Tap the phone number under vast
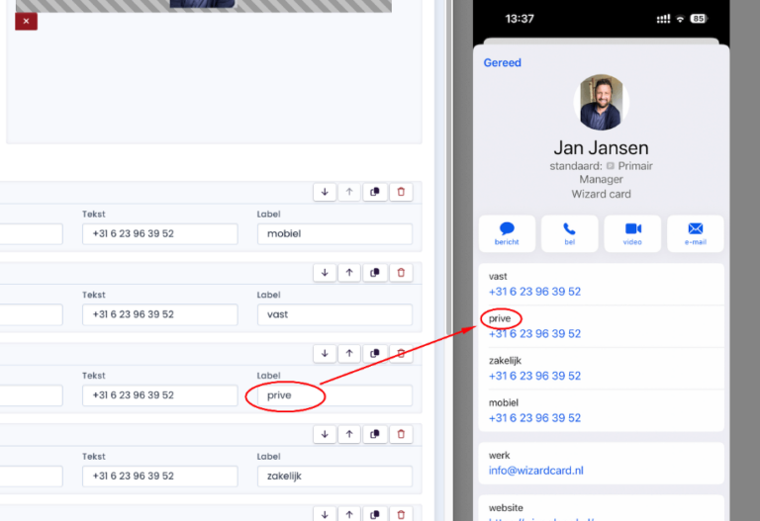 click(x=534, y=292)
